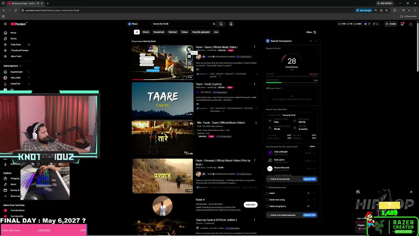
Task: Collapse the Keyword Score section
Action: [317, 48]
